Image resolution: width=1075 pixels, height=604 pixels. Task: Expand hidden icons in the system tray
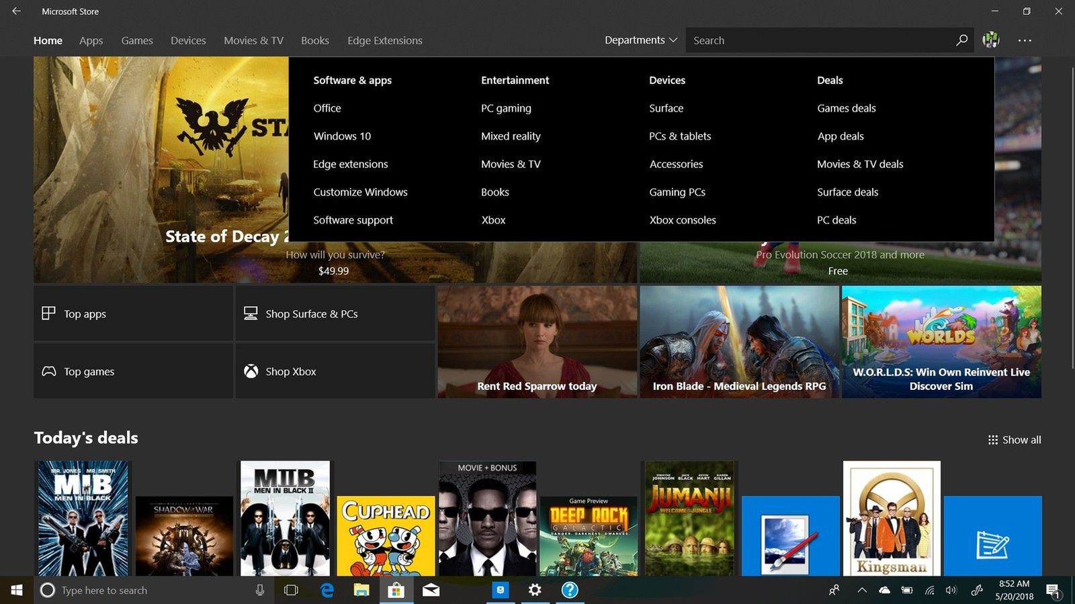[x=861, y=590]
